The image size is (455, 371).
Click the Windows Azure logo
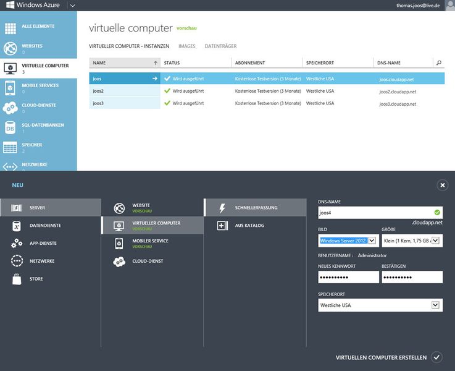pos(33,5)
